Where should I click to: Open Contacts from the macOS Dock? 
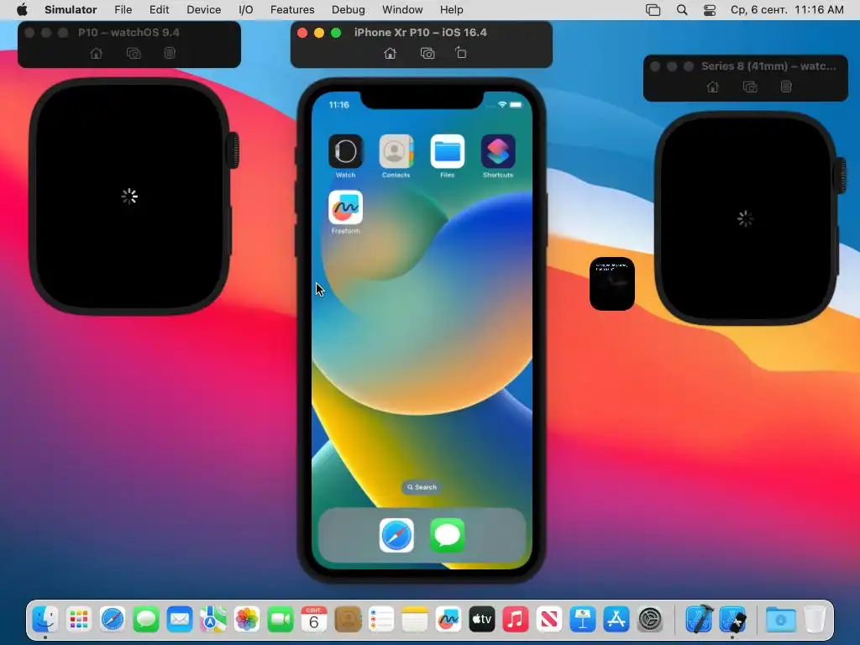pyautogui.click(x=348, y=620)
